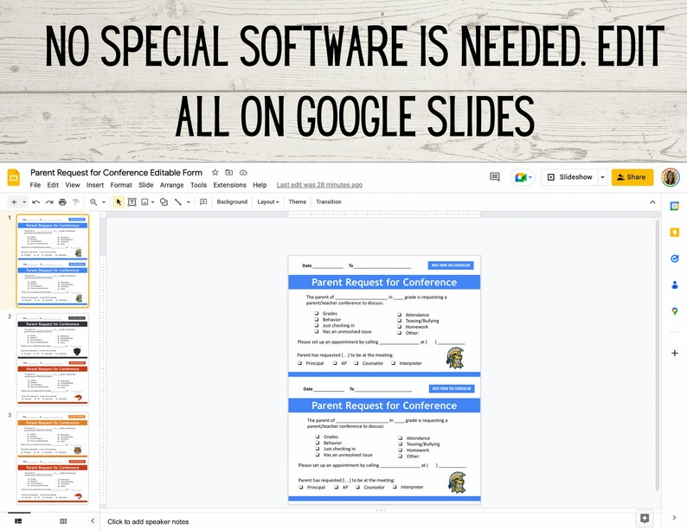Image resolution: width=687 pixels, height=530 pixels.
Task: Select the text box tool
Action: click(132, 201)
